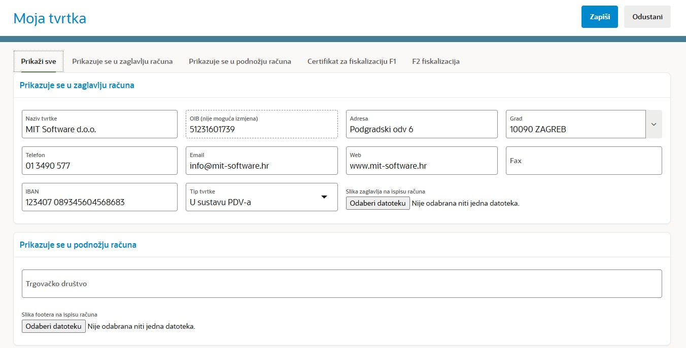Choose file for header image (Slika zaglavlja)
Viewport: 686px width, 348px height.
click(378, 203)
